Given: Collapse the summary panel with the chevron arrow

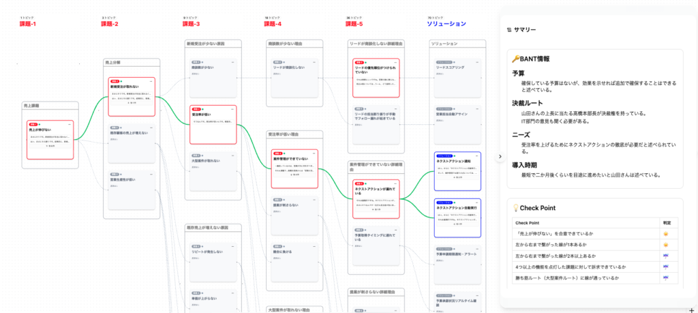Looking at the screenshot, I should (500, 156).
